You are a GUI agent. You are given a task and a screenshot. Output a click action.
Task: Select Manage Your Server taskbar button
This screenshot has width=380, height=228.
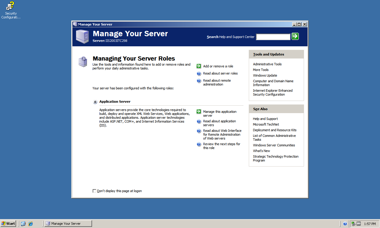tap(68, 224)
